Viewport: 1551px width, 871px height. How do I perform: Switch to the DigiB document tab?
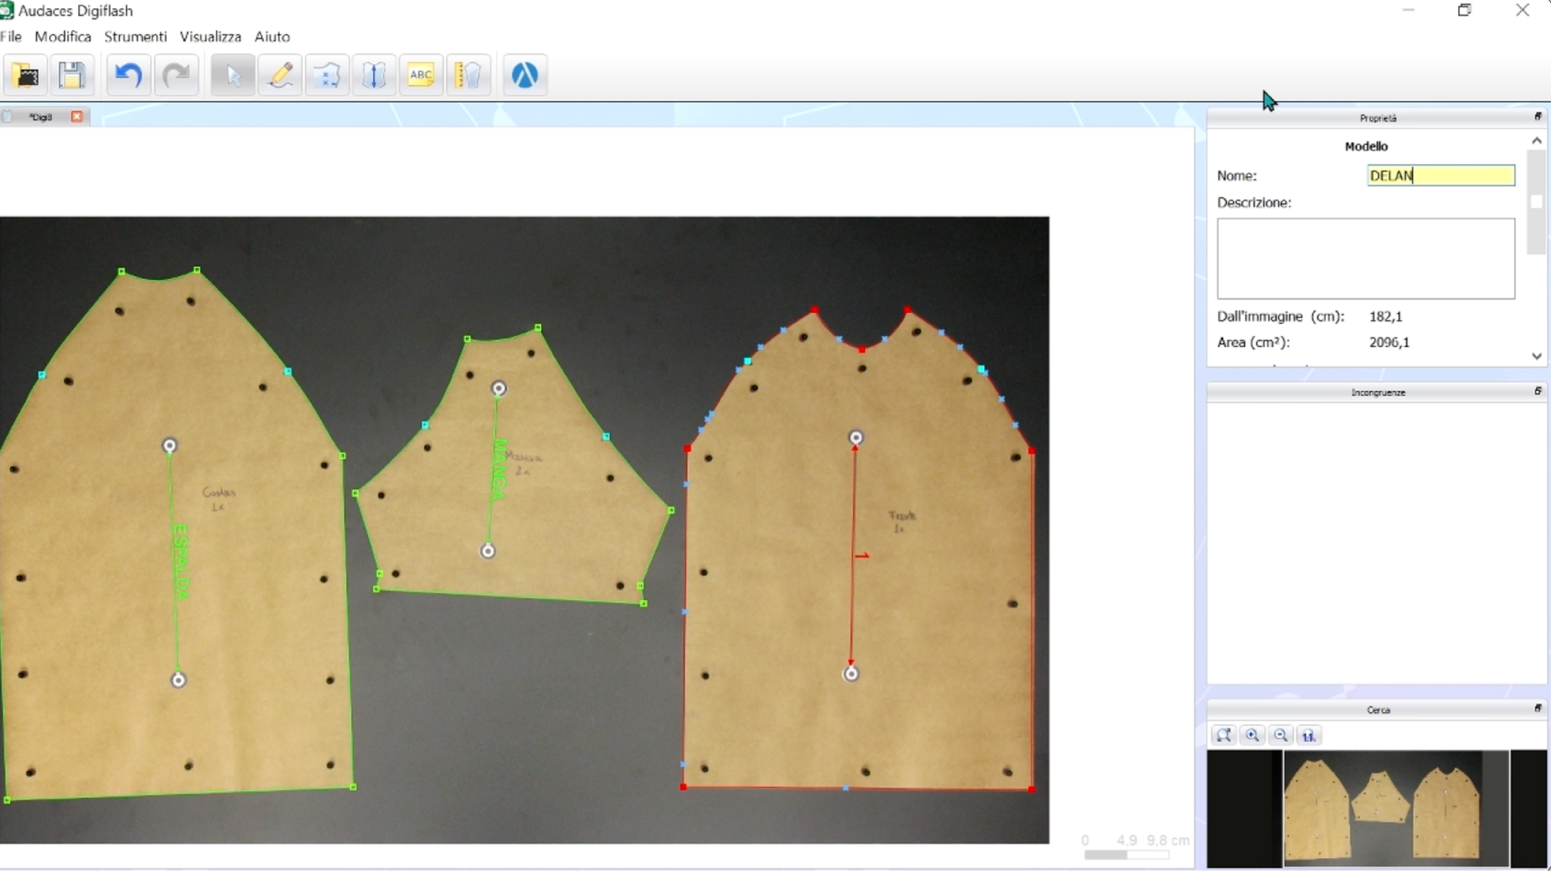pos(42,117)
